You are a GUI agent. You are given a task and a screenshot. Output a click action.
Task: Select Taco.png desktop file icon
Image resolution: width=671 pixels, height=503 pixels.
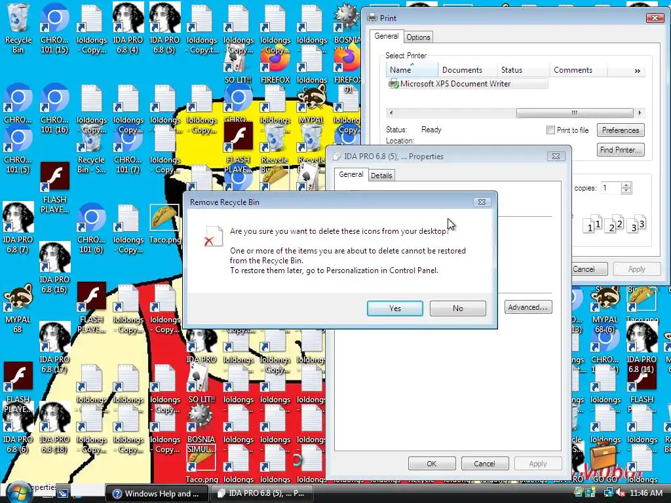[x=164, y=225]
